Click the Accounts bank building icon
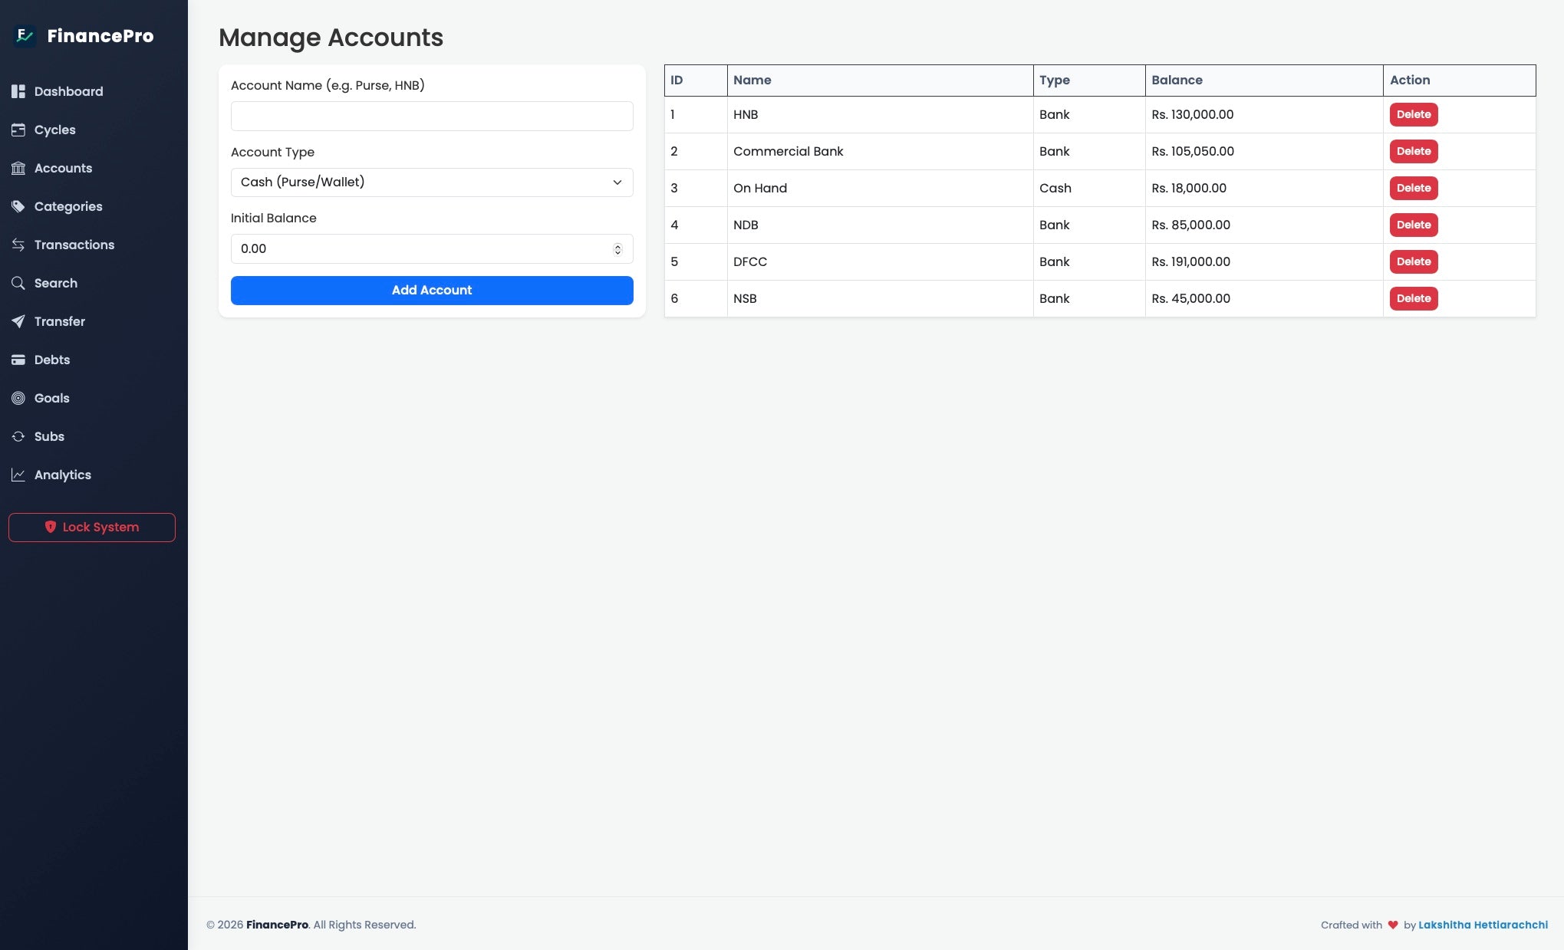Viewport: 1564px width, 950px height. tap(18, 168)
